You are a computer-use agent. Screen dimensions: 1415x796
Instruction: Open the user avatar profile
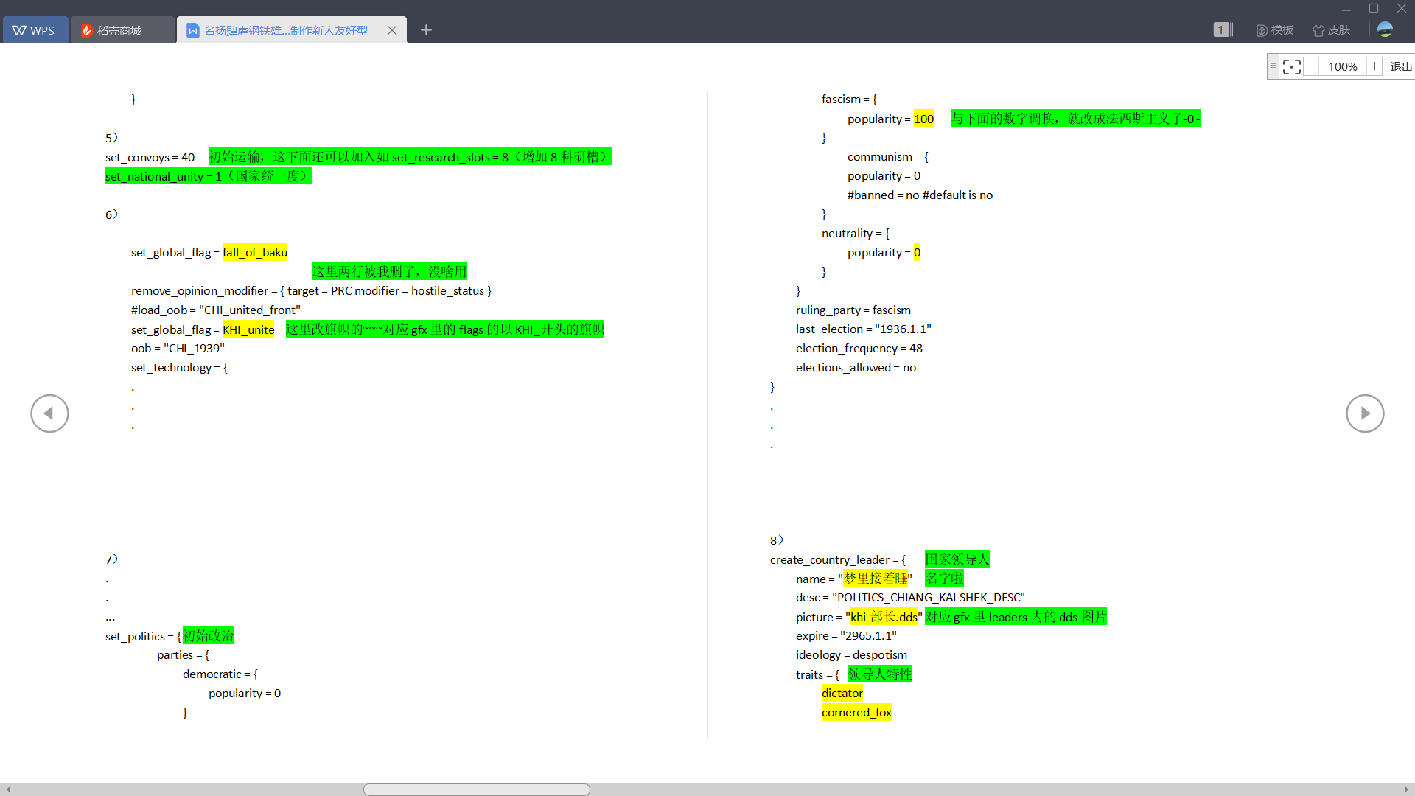click(1385, 29)
